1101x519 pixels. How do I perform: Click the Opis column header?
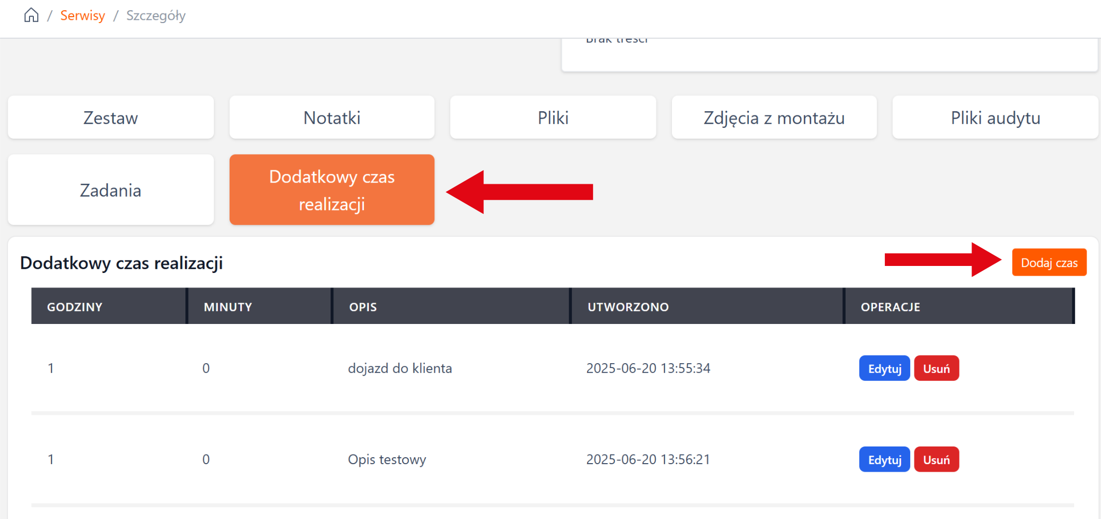[x=363, y=307]
